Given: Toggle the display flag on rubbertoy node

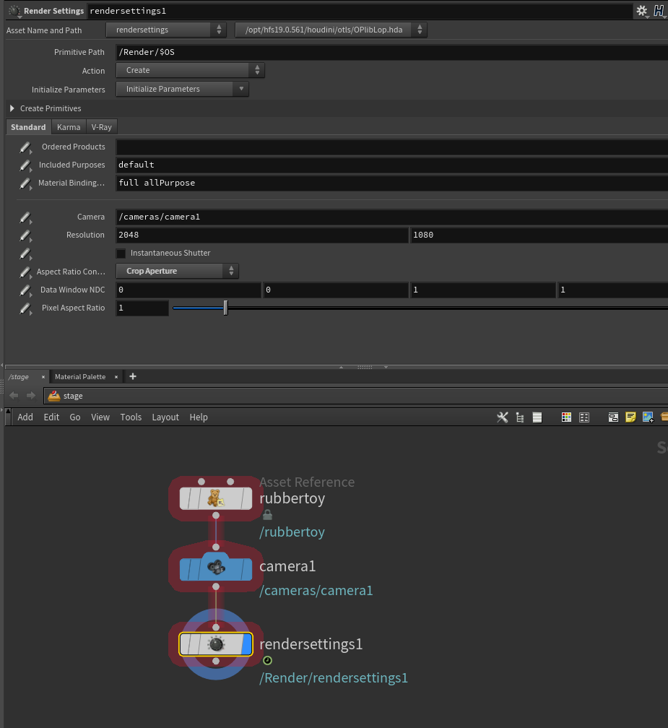Looking at the screenshot, I should [x=246, y=498].
